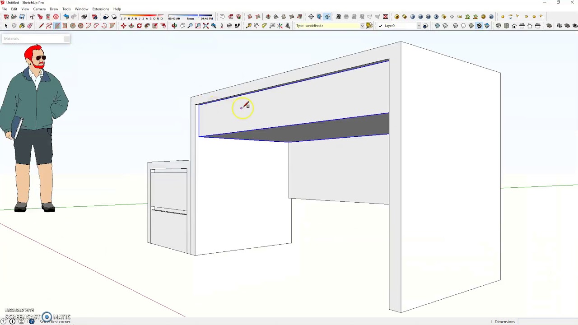Select the Axes tool
The height and width of the screenshot is (325, 578).
coord(280,26)
